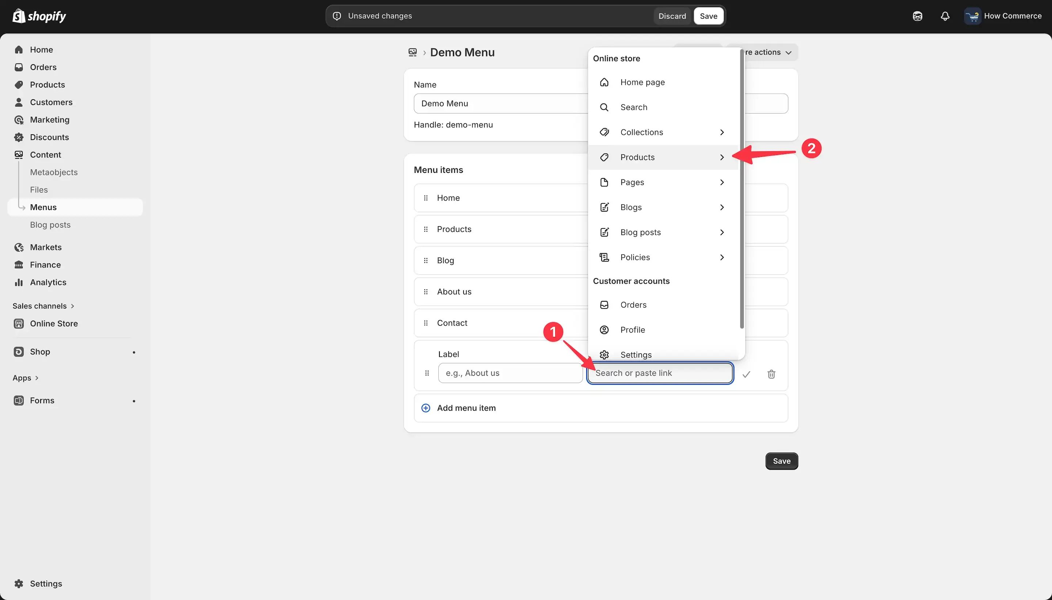This screenshot has height=600, width=1052.
Task: Open Markets in the sidebar
Action: point(75,247)
